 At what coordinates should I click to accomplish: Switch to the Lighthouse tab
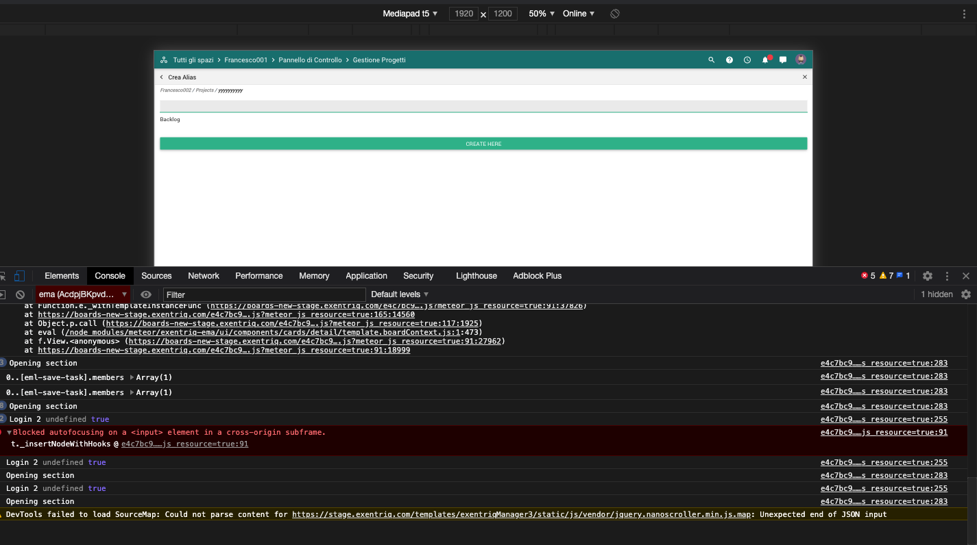477,276
